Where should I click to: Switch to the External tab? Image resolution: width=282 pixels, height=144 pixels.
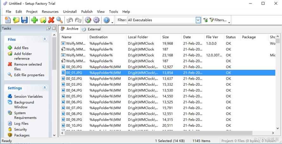pyautogui.click(x=91, y=29)
